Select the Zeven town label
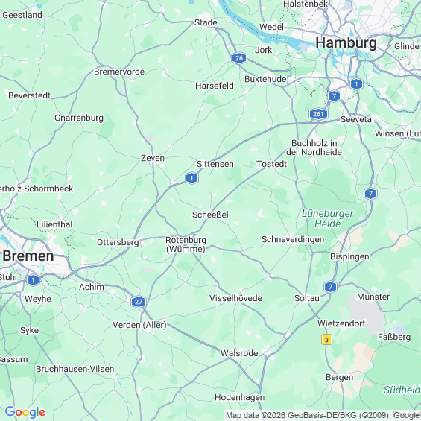Screen dimensions: 421x421 pyautogui.click(x=153, y=158)
